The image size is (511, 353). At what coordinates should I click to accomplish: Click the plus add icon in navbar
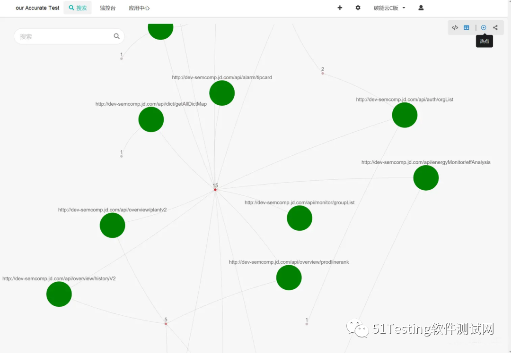pyautogui.click(x=340, y=8)
